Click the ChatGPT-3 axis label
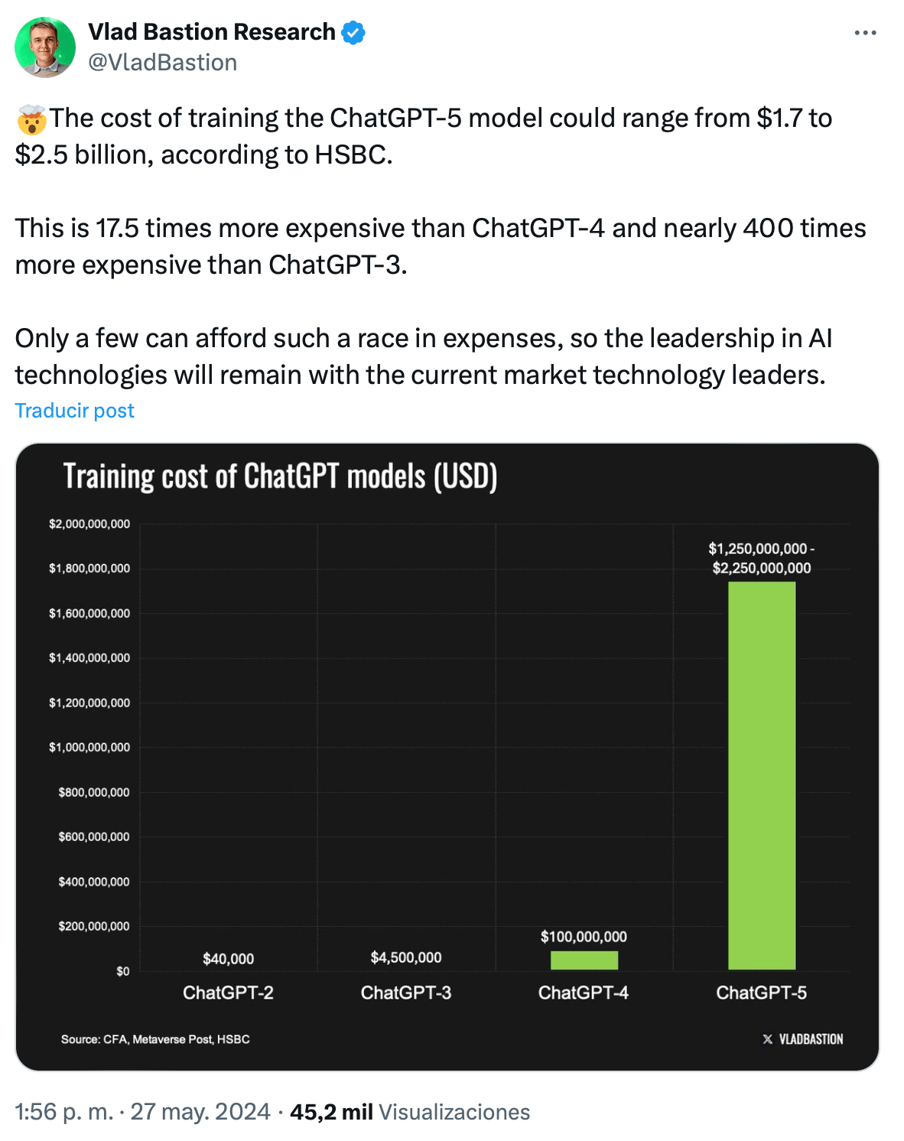This screenshot has width=904, height=1141. (406, 993)
